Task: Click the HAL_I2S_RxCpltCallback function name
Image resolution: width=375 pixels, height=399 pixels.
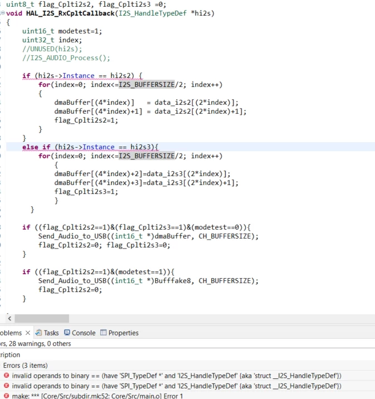Action: (70, 13)
